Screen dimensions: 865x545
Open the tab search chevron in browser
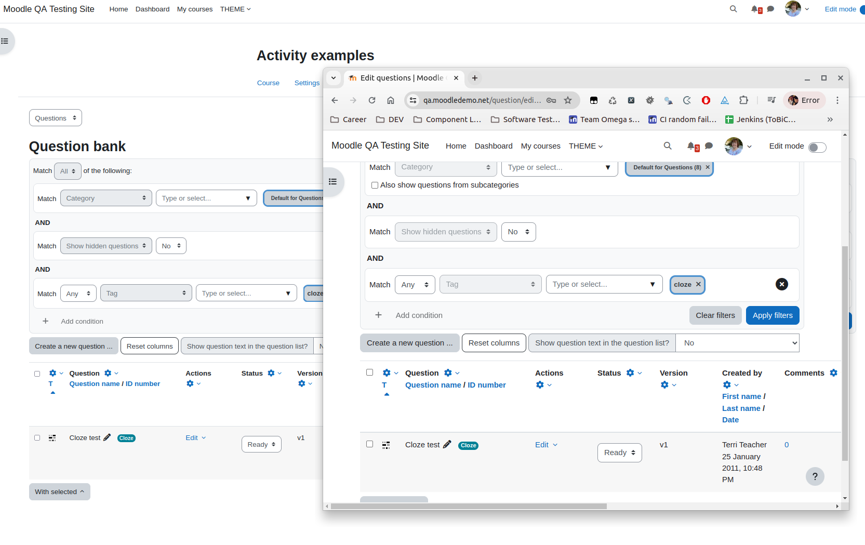pyautogui.click(x=334, y=78)
